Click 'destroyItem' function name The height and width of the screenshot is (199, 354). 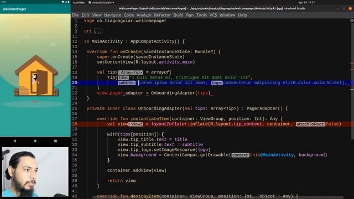(144, 196)
